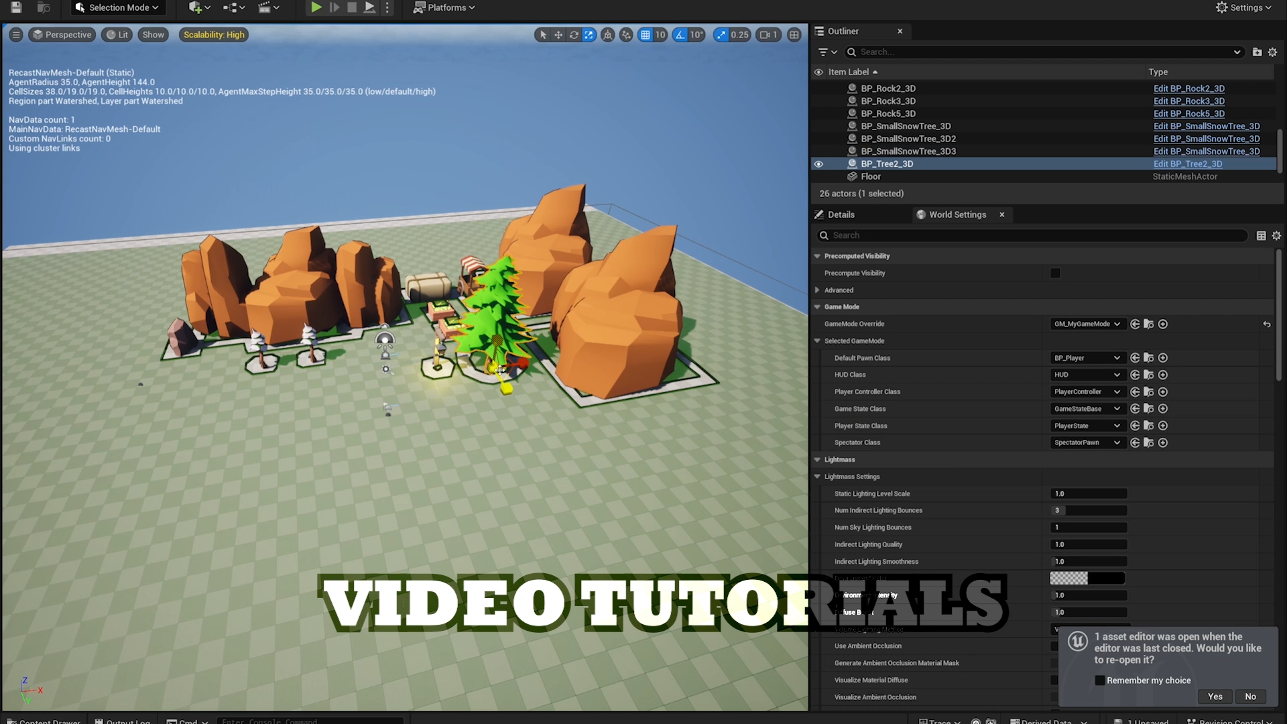Toggle grid snapping in the viewport
1287x724 pixels.
(645, 35)
